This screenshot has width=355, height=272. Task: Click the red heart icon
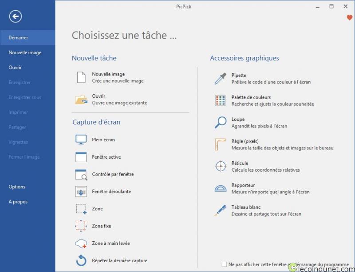pyautogui.click(x=350, y=17)
